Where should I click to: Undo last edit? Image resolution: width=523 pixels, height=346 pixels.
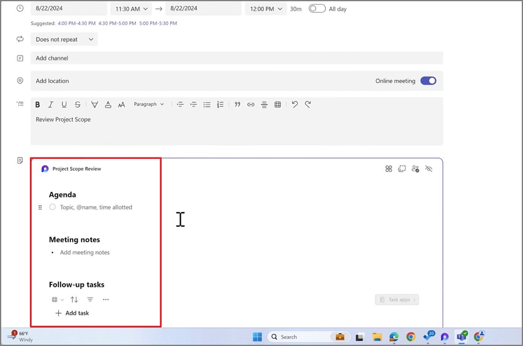click(295, 105)
